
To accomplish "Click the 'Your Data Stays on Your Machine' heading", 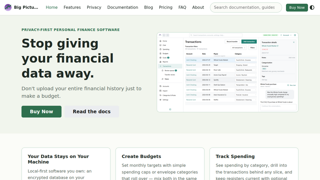I will (x=58, y=159).
